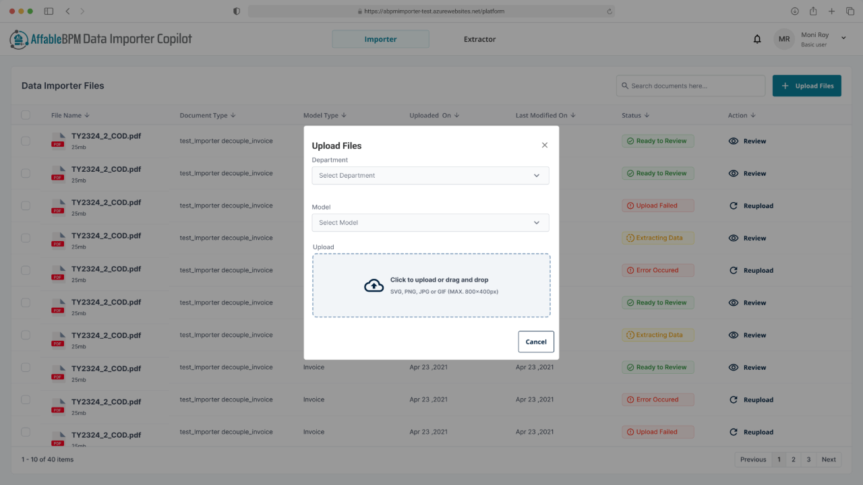Click the notification bell icon
863x485 pixels.
757,39
